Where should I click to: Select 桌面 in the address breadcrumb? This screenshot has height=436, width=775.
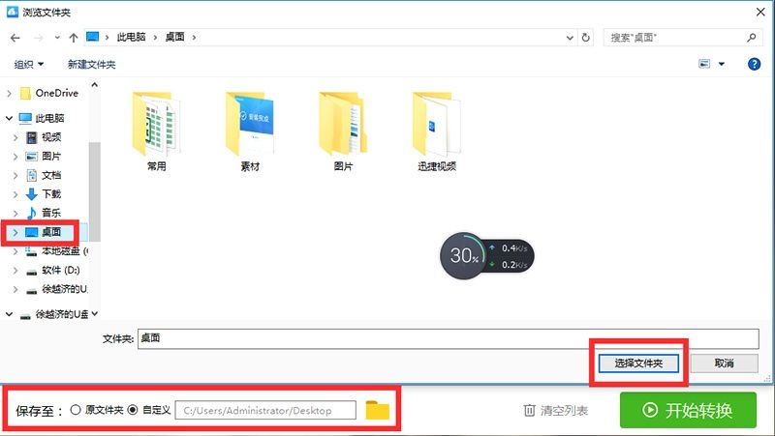[x=174, y=37]
